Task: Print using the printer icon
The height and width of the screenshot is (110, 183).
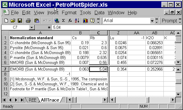Action: click(x=28, y=21)
